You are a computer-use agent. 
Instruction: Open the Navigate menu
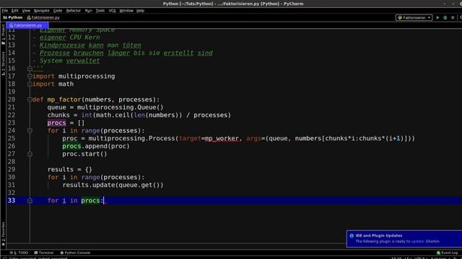coord(42,11)
